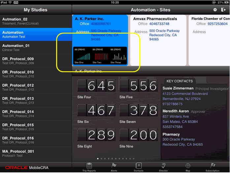The height and width of the screenshot is (173, 230).
Task: Tap the Site Two red bar chart
Action: click(x=101, y=56)
